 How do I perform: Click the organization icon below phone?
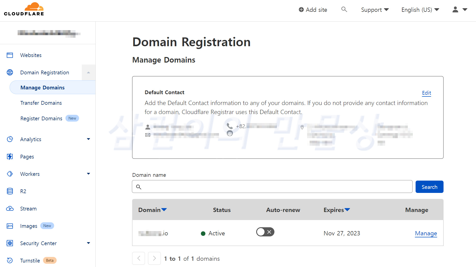tap(230, 133)
